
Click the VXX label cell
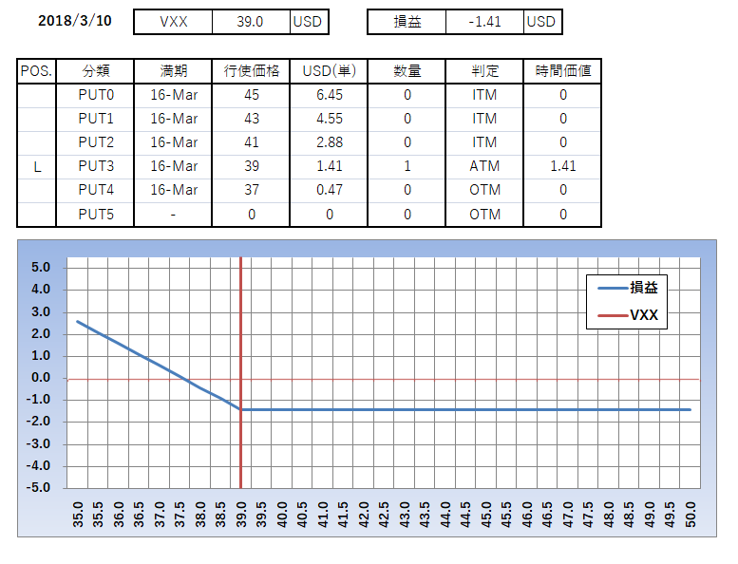pos(173,22)
